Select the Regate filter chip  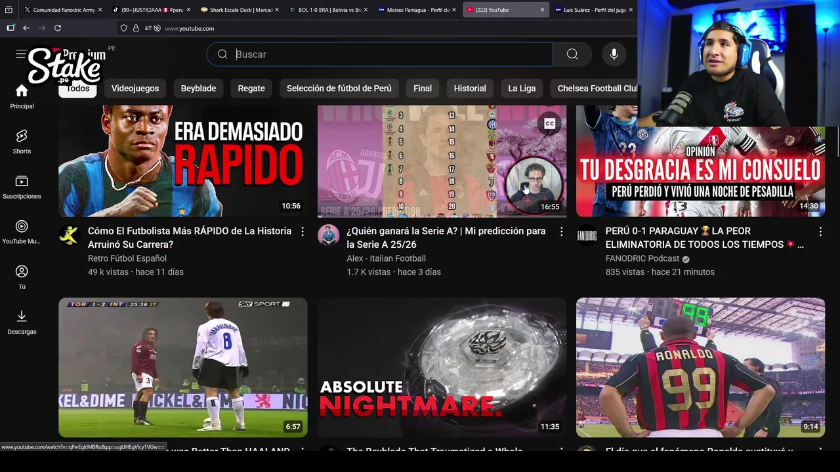click(x=251, y=88)
